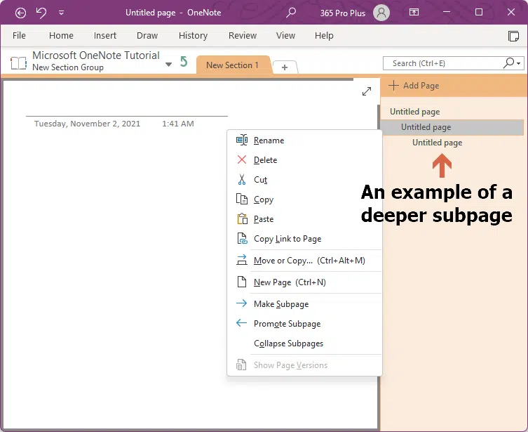
Task: Click the title bar search magnifier icon
Action: [291, 13]
